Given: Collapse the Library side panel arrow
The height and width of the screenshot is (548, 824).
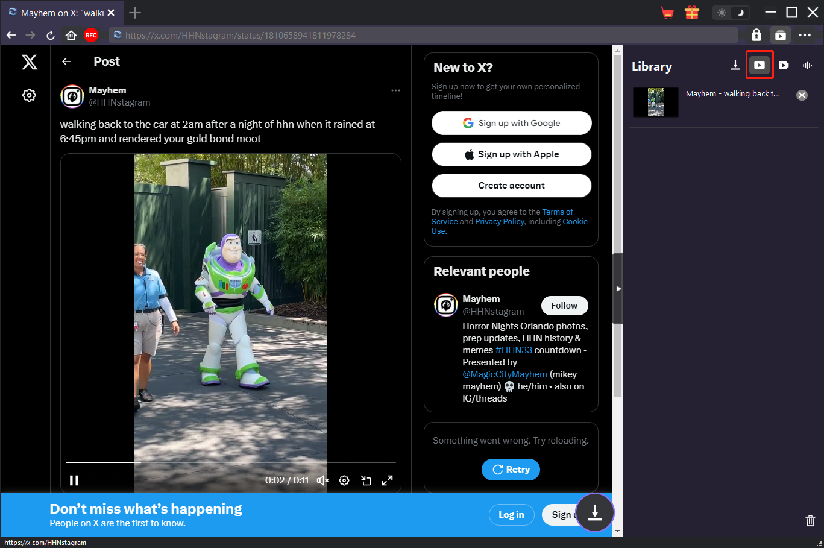Looking at the screenshot, I should pyautogui.click(x=618, y=289).
